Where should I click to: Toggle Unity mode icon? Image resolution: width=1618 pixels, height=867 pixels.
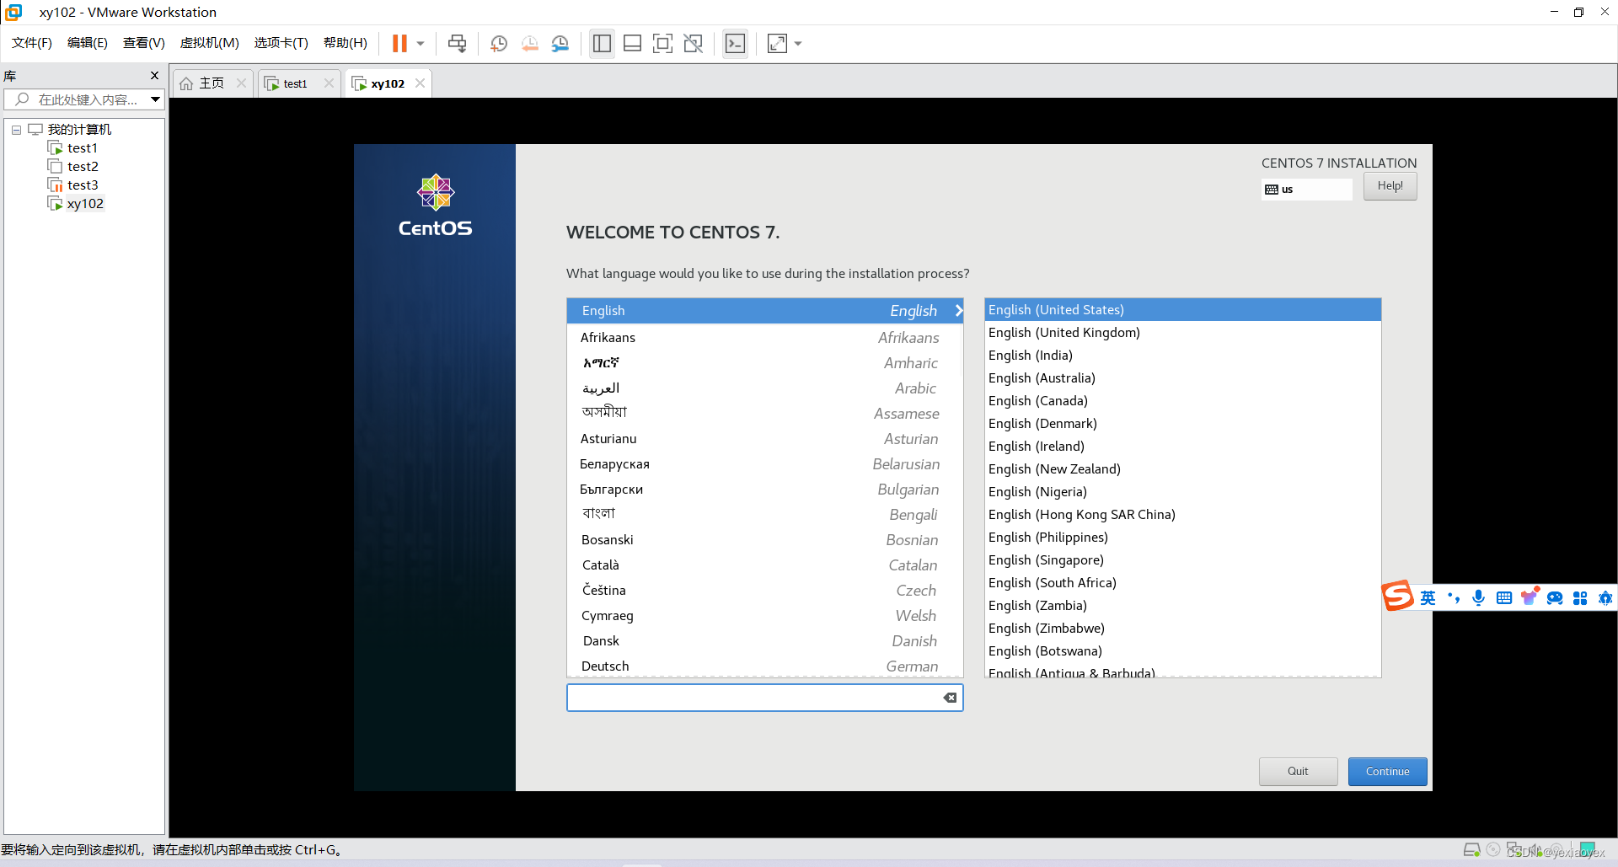[693, 43]
